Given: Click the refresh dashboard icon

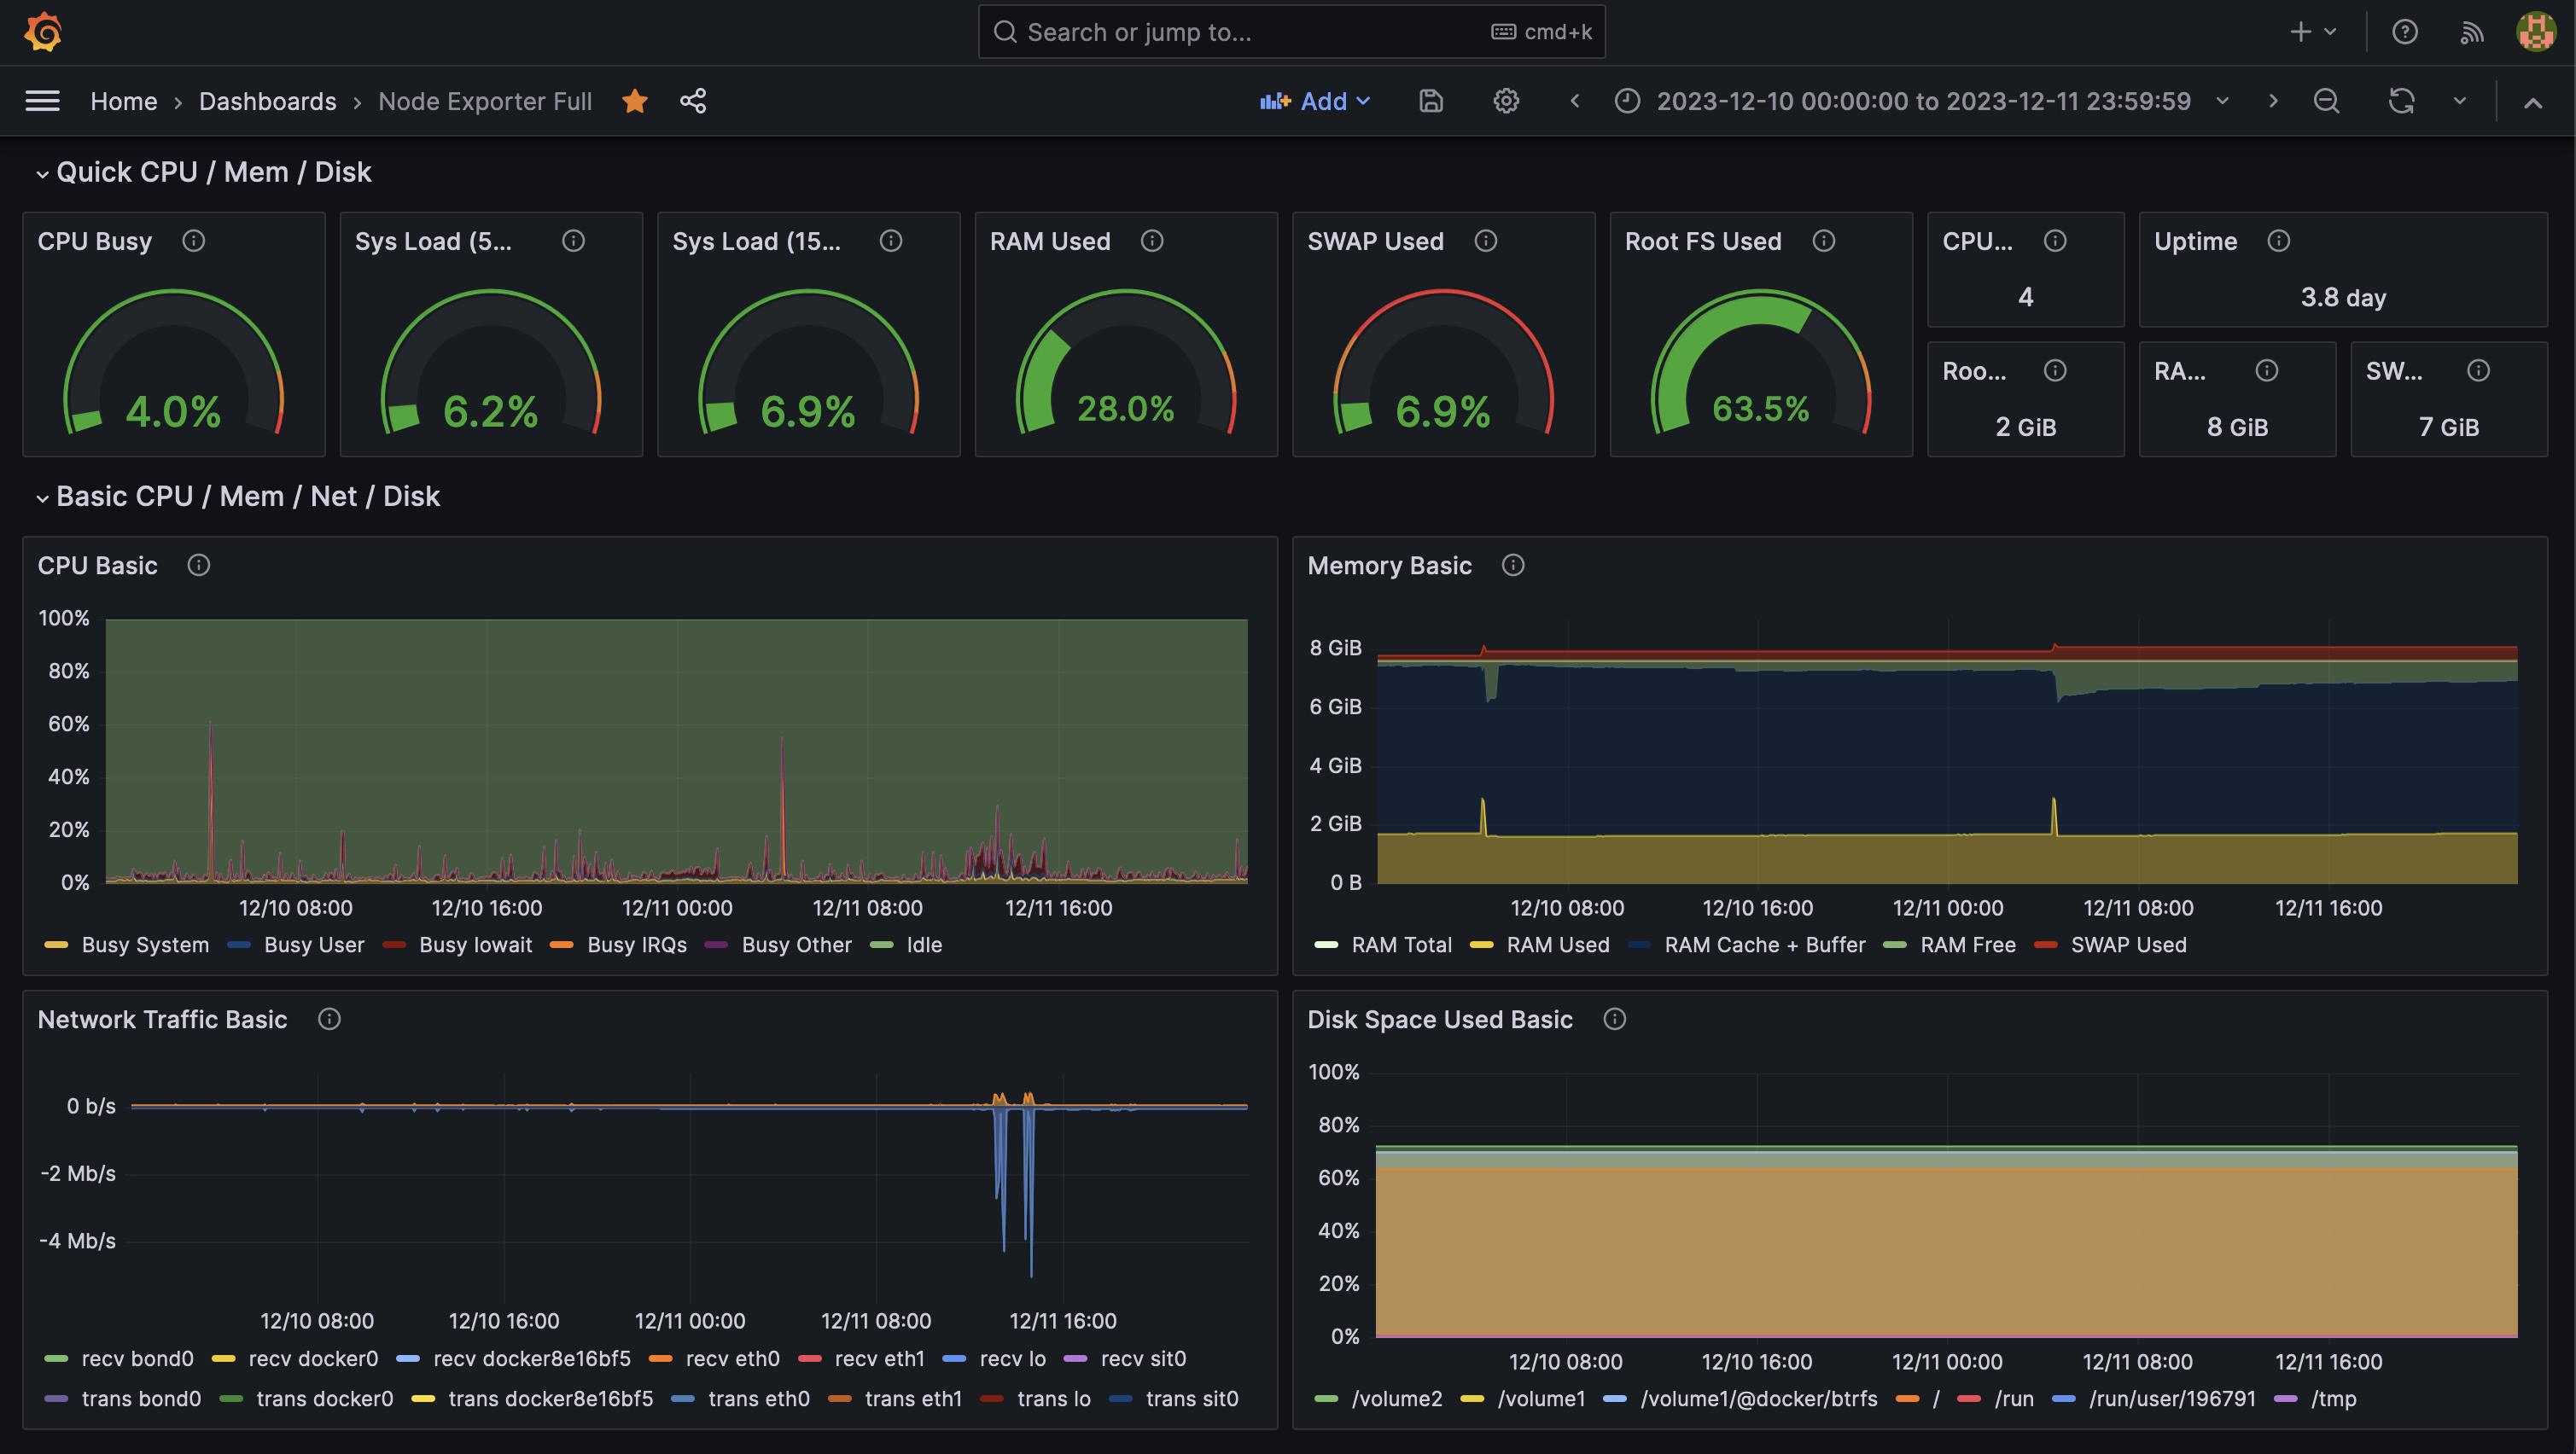Looking at the screenshot, I should pos(2401,101).
